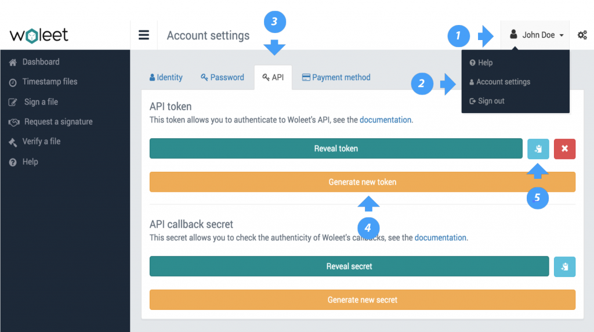Click the user avatar icon by John Doe
Viewport: 594px width, 332px height.
(x=513, y=34)
